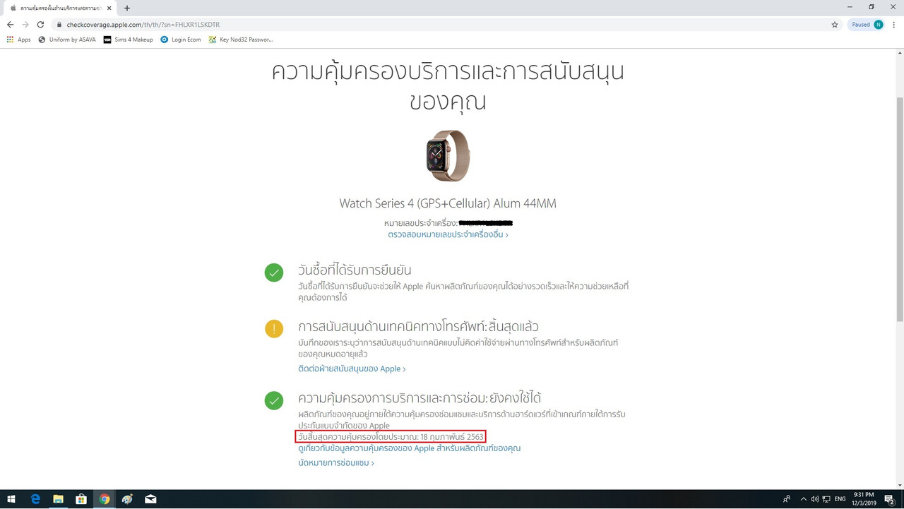Click the นัดหมายการซ่อมแซม repair appointment link
The image size is (904, 509).
(x=335, y=462)
